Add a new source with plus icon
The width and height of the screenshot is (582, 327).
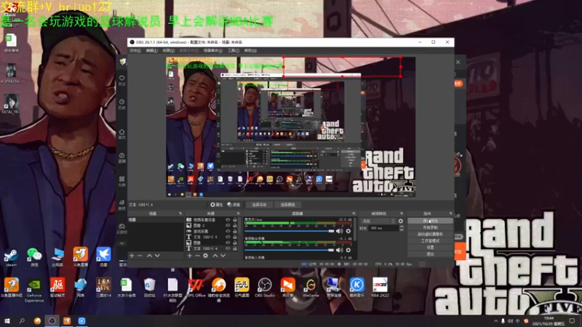coord(190,256)
